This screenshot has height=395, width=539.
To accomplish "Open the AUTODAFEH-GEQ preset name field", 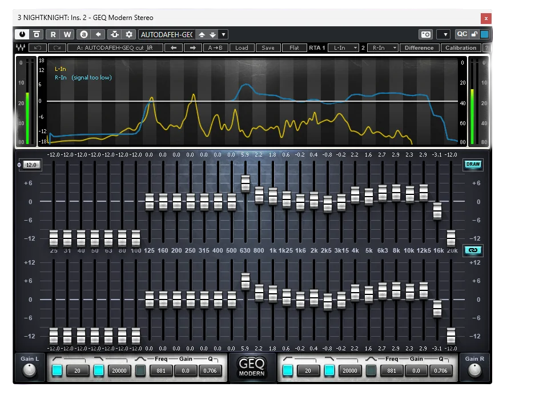I will pos(167,35).
